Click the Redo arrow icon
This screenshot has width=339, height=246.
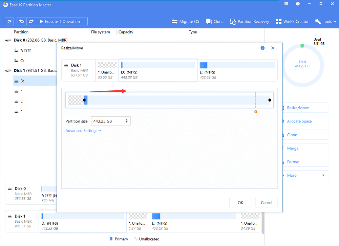[x=31, y=22]
